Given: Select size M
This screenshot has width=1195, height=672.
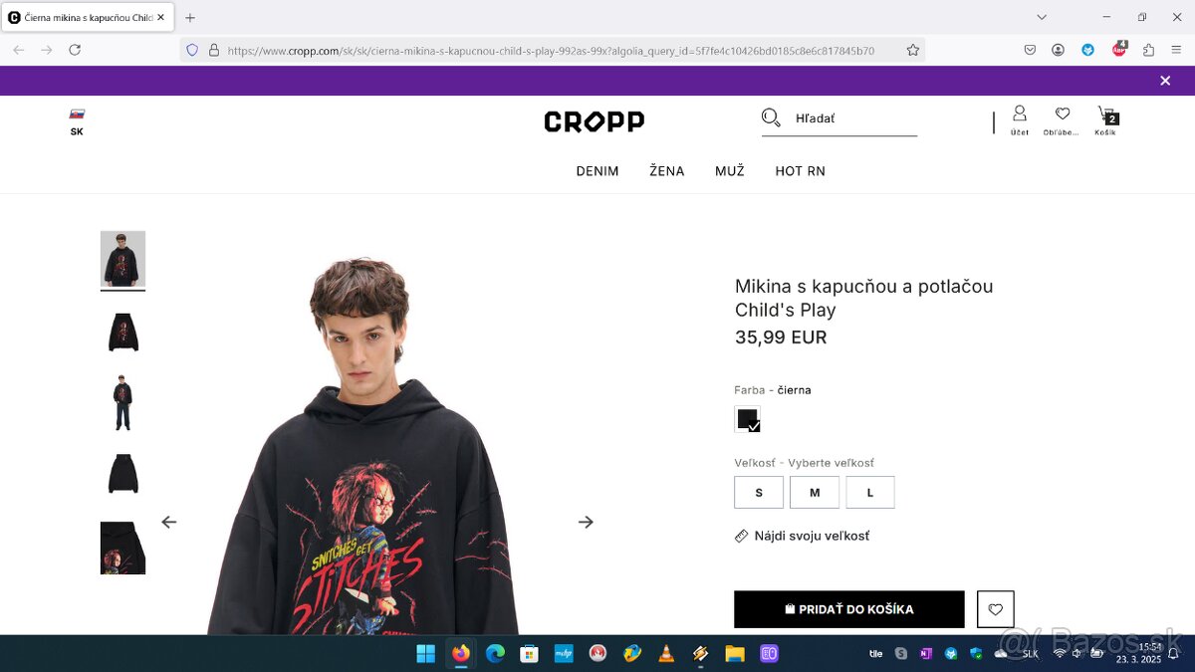Looking at the screenshot, I should [x=815, y=493].
